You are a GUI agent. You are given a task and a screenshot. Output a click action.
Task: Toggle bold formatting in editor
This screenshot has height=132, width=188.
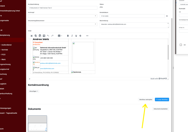point(68,36)
